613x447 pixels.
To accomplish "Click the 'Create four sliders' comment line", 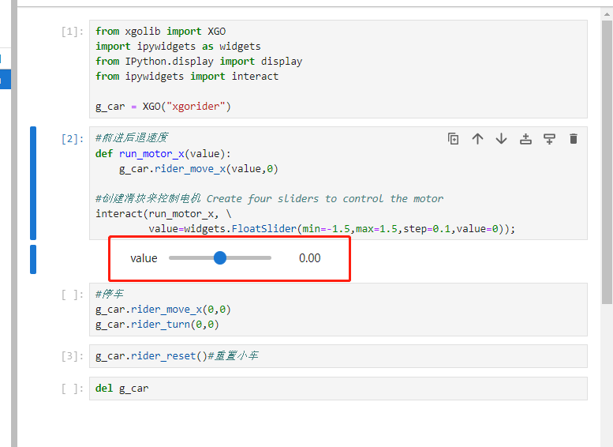I will coord(269,199).
